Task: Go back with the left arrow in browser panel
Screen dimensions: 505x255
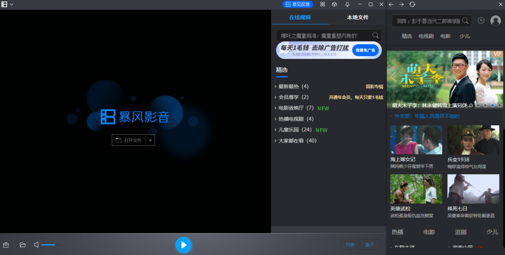Action: [x=391, y=4]
